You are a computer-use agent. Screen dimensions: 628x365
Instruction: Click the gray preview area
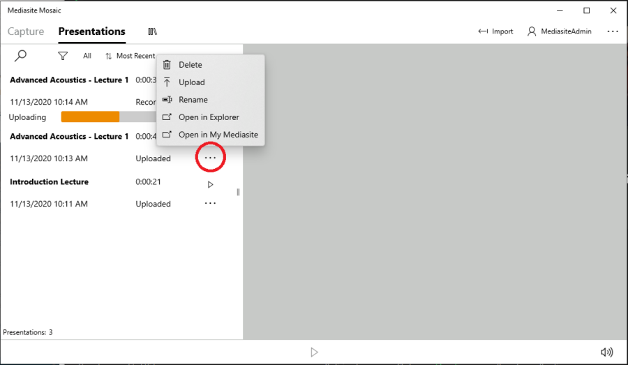(x=435, y=191)
